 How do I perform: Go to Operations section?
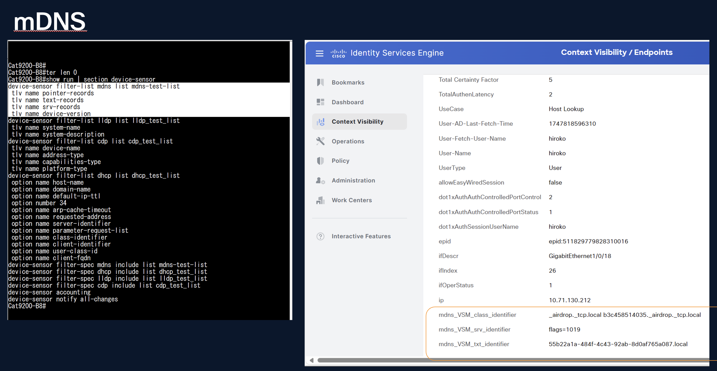click(348, 141)
